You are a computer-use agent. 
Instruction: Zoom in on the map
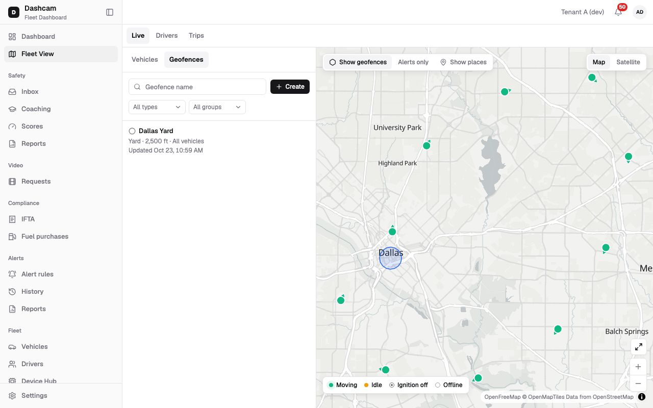(x=638, y=367)
